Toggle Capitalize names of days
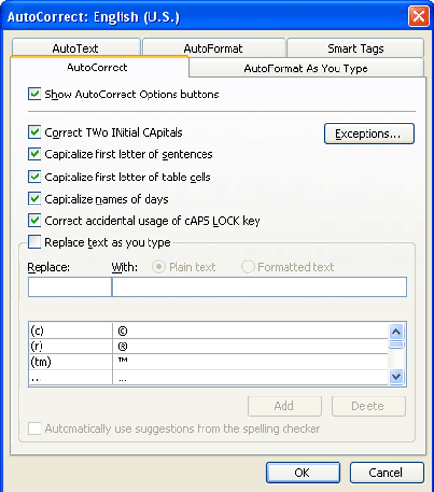The height and width of the screenshot is (492, 434). [x=35, y=199]
